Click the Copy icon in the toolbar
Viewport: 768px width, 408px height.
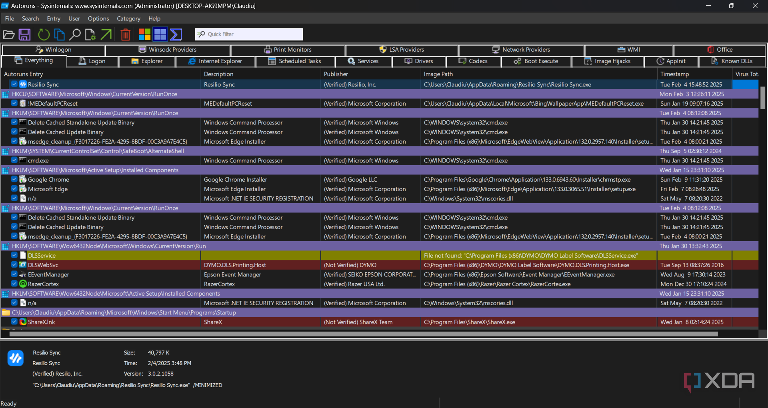[59, 35]
